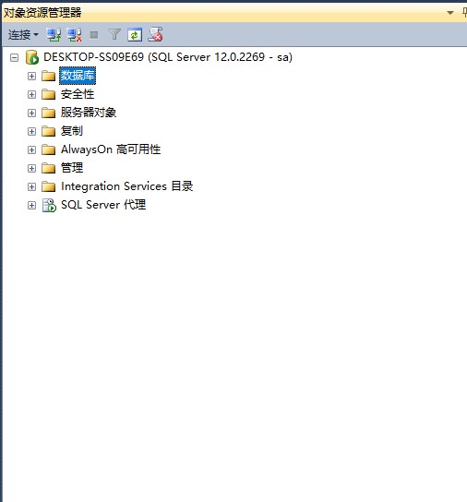The image size is (467, 502).
Task: Select the 服务器对象 tree item
Action: pyautogui.click(x=89, y=113)
